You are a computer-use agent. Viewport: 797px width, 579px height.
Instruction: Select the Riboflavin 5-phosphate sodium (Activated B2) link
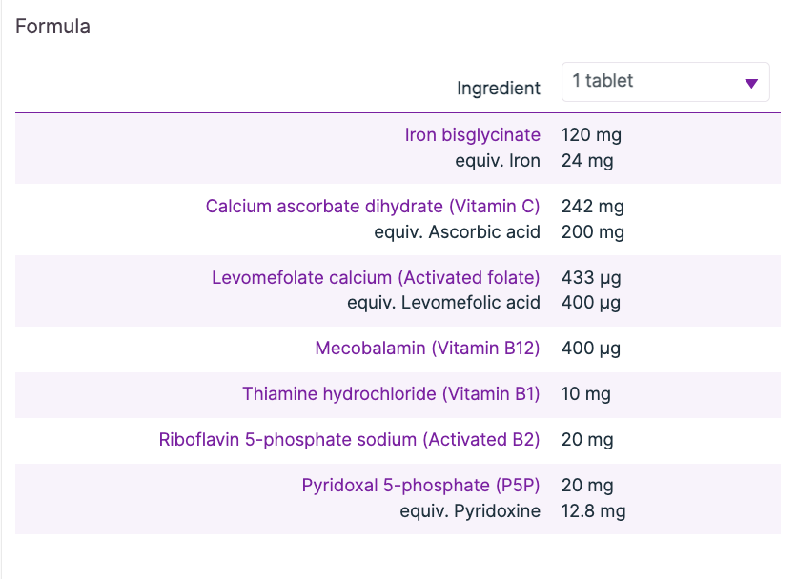click(x=349, y=440)
